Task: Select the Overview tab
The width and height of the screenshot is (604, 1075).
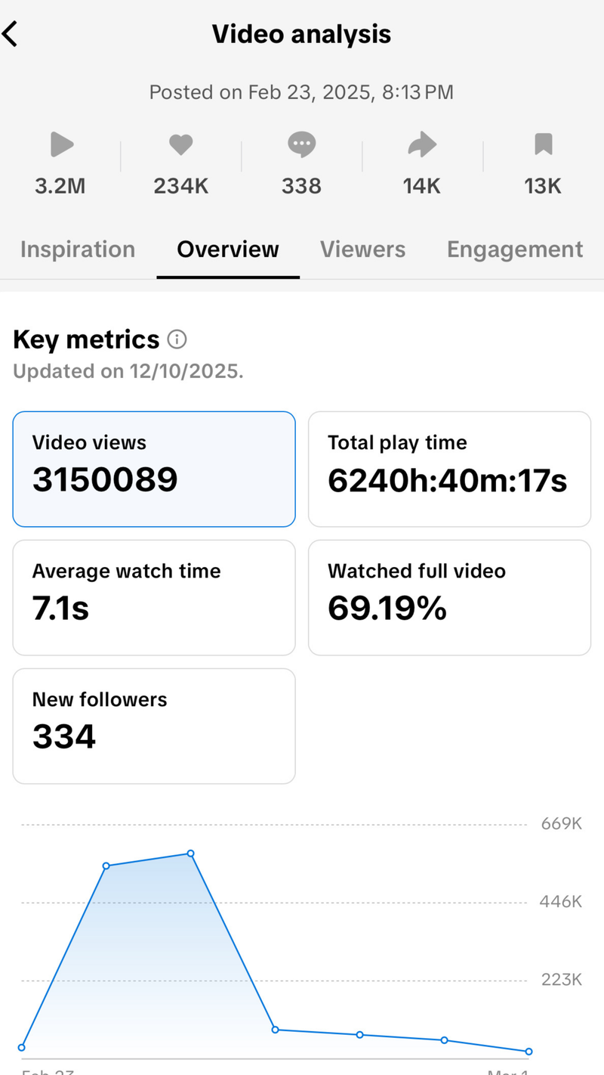Action: click(x=228, y=249)
